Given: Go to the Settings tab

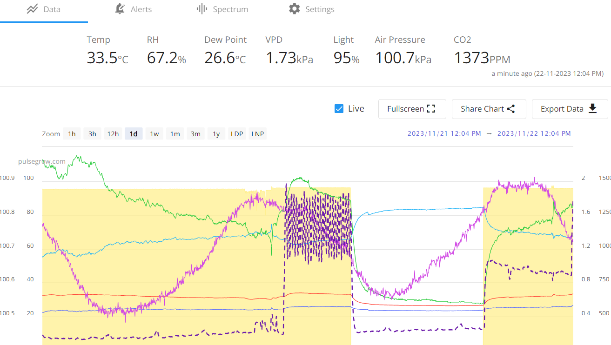Looking at the screenshot, I should [x=312, y=9].
